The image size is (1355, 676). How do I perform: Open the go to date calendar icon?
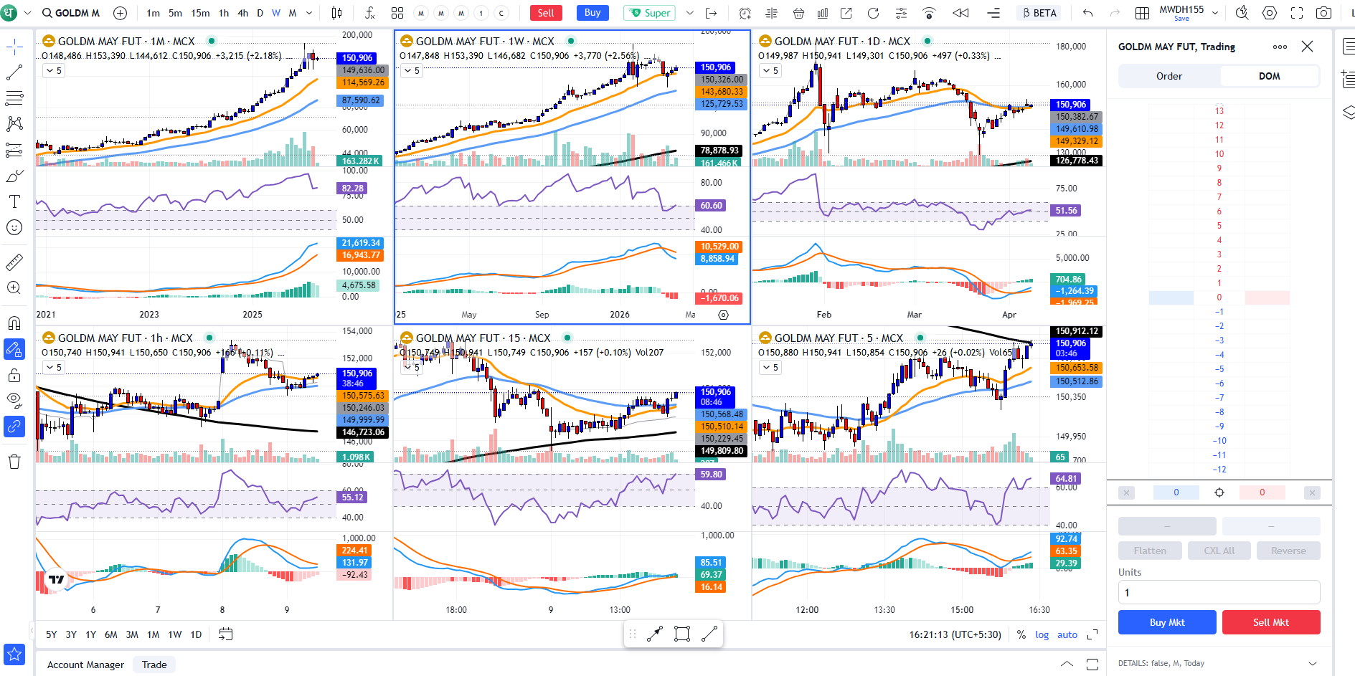point(225,634)
